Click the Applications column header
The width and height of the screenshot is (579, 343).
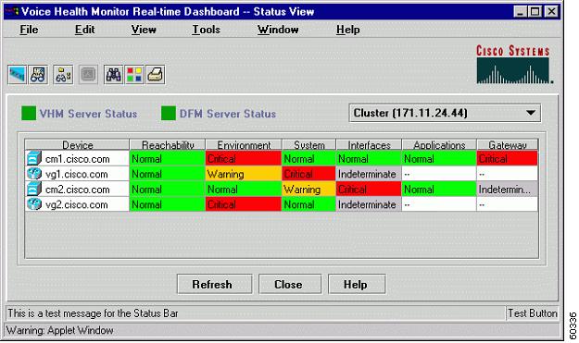[439, 145]
